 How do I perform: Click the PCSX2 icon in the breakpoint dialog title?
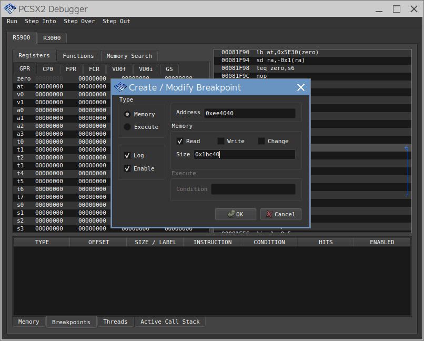coord(120,87)
